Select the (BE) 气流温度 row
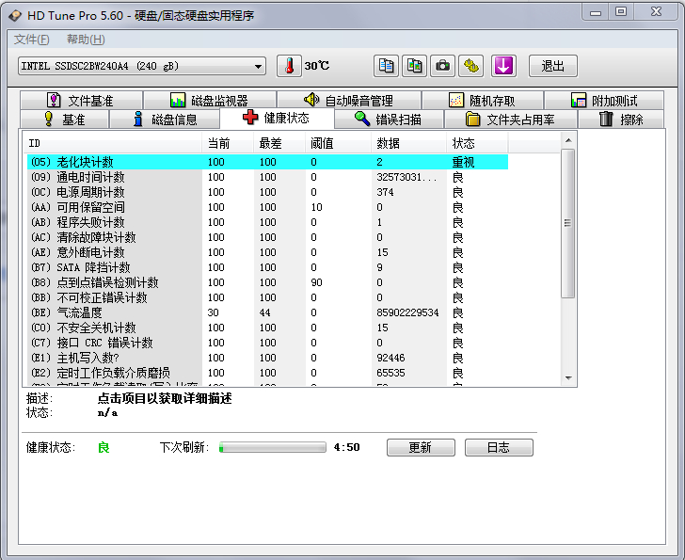This screenshot has width=685, height=560. coord(267,312)
